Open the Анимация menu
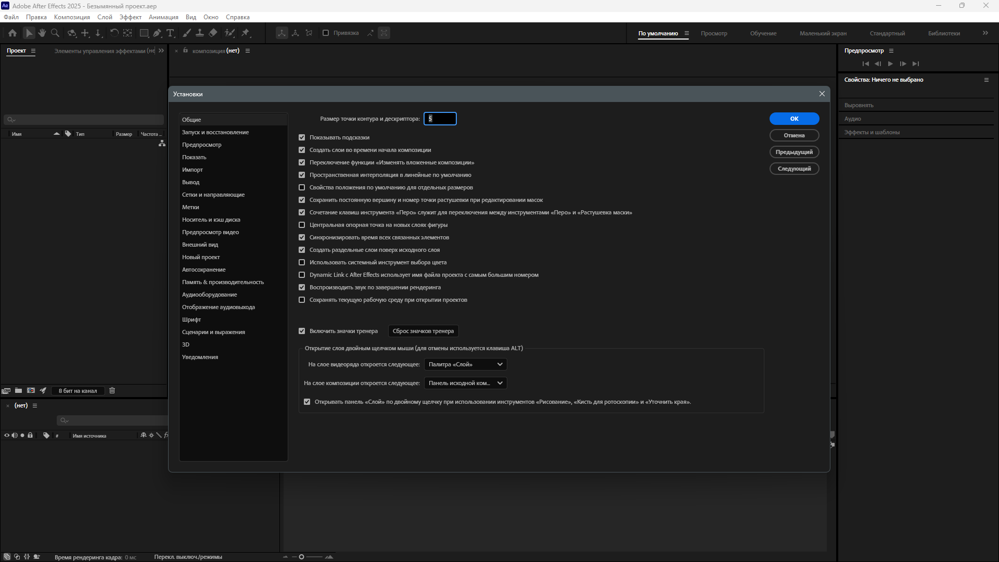 [x=163, y=17]
